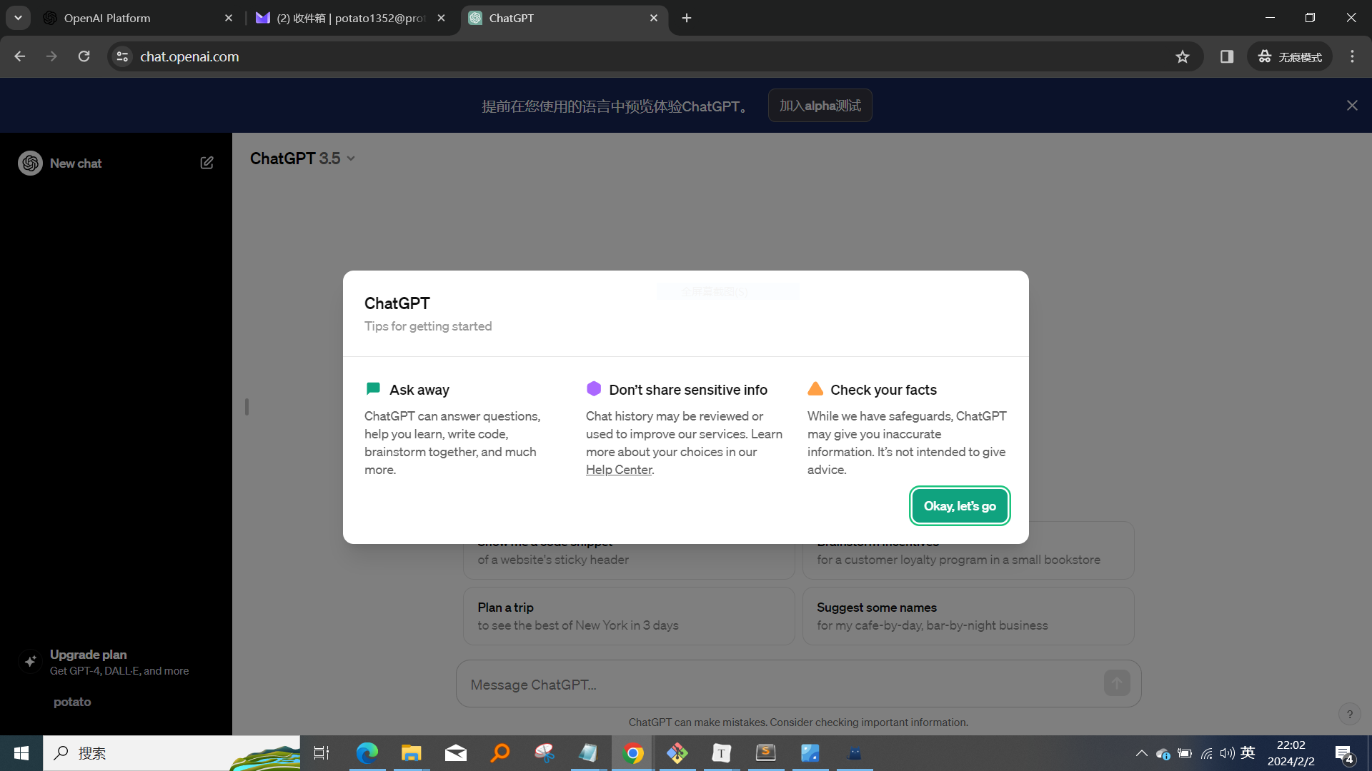The width and height of the screenshot is (1372, 771).
Task: Open the Upgrade plan option
Action: click(116, 662)
